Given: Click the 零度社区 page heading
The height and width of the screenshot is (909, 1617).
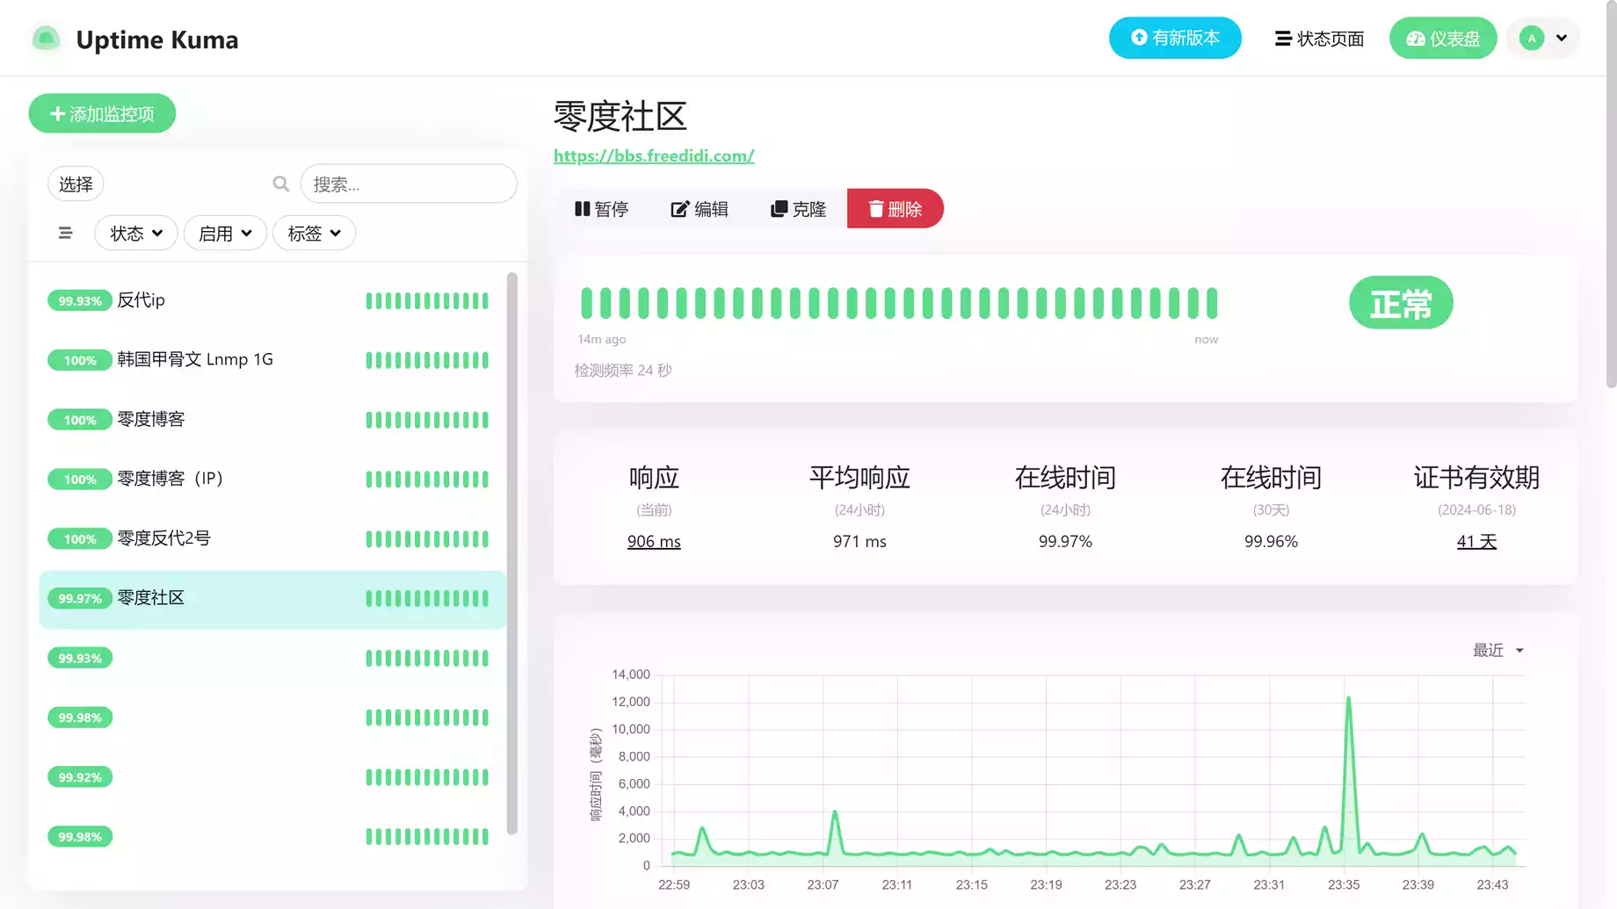Looking at the screenshot, I should (x=620, y=117).
